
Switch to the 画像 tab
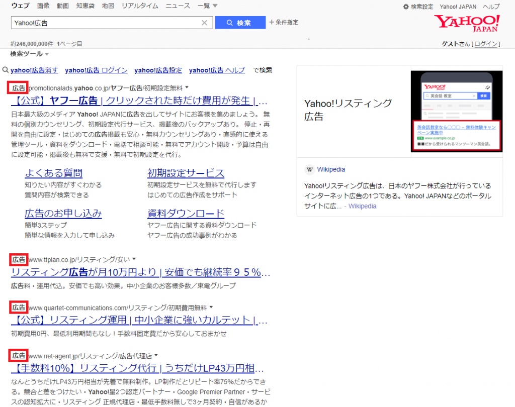click(43, 6)
